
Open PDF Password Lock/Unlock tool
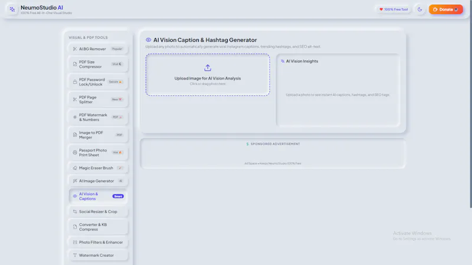point(98,82)
